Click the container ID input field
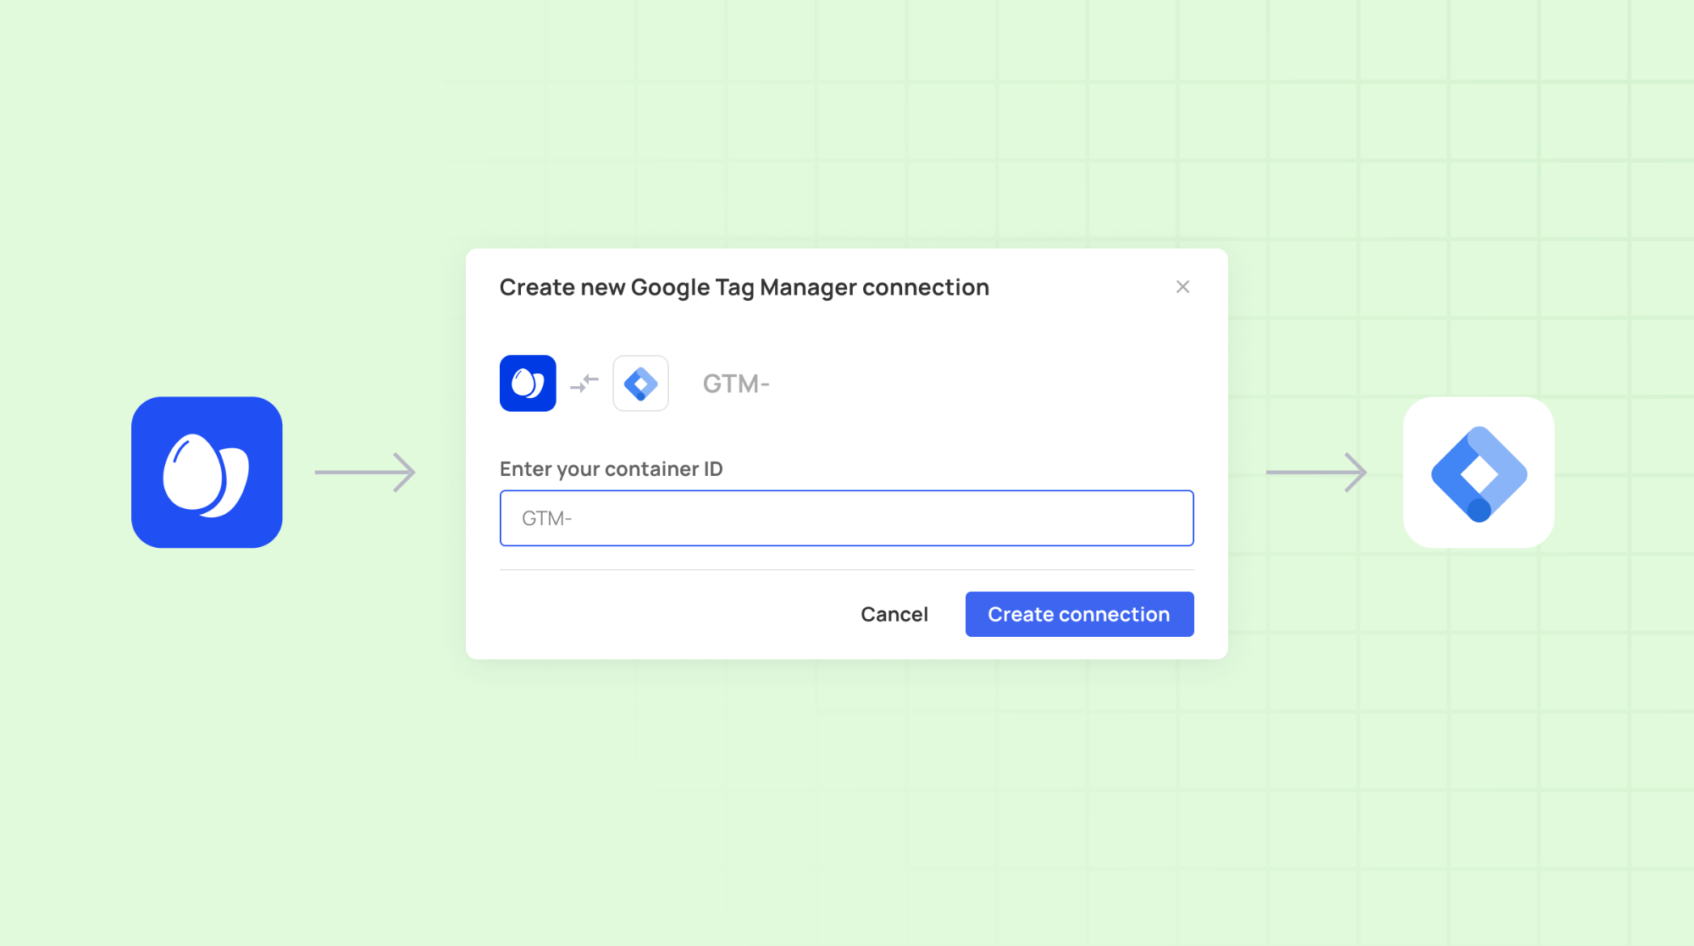This screenshot has width=1694, height=946. [846, 518]
